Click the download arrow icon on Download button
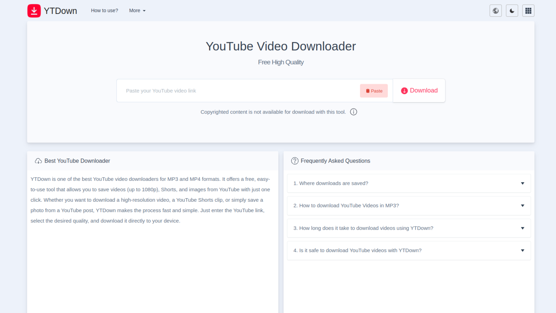 click(404, 91)
